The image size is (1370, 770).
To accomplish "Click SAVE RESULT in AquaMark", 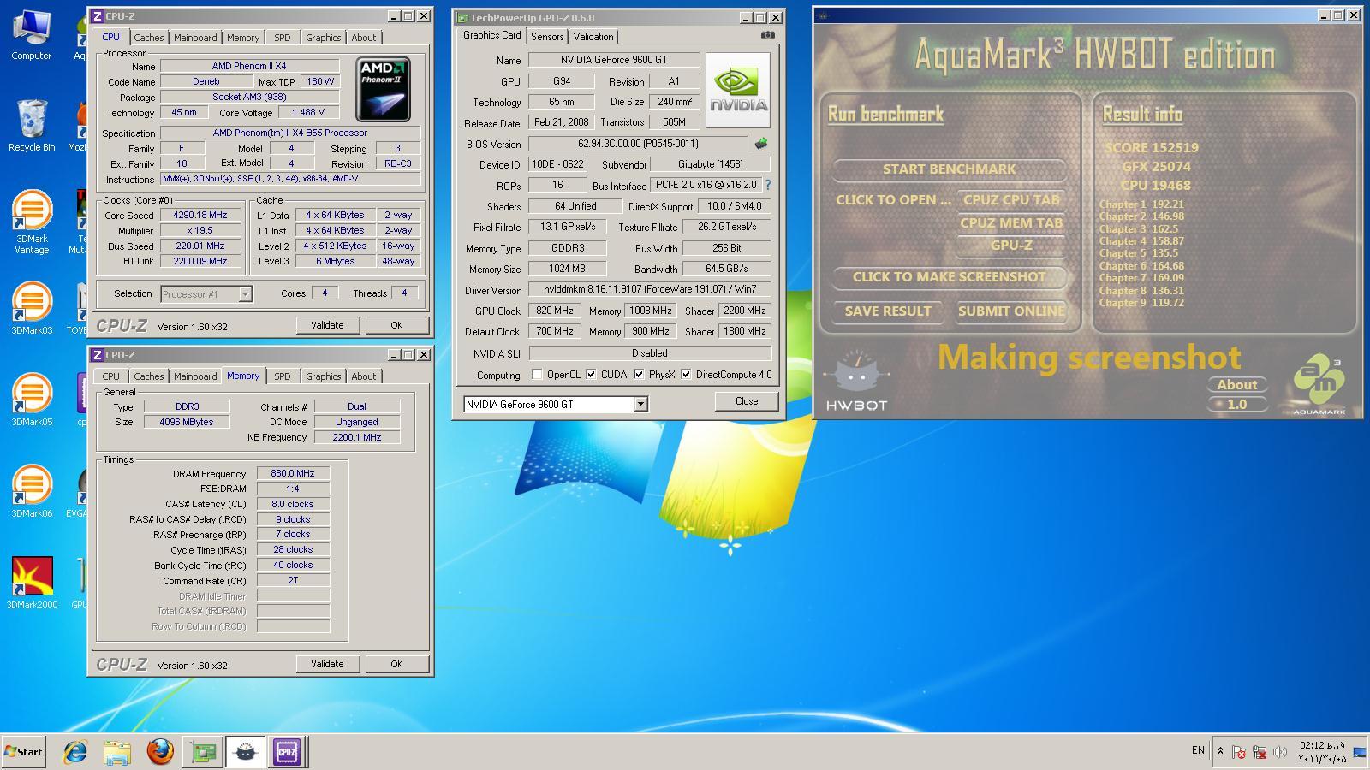I will click(x=888, y=311).
